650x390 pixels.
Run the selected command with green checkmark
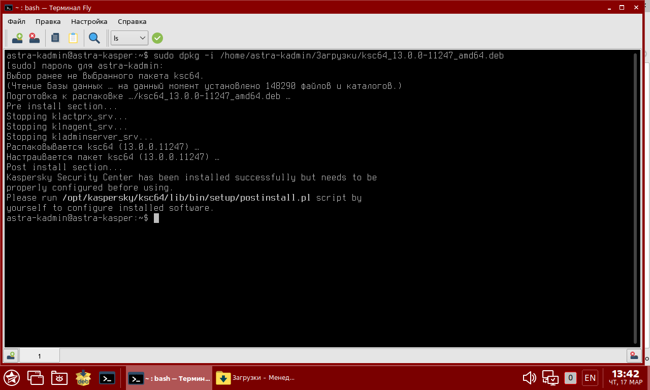tap(157, 38)
